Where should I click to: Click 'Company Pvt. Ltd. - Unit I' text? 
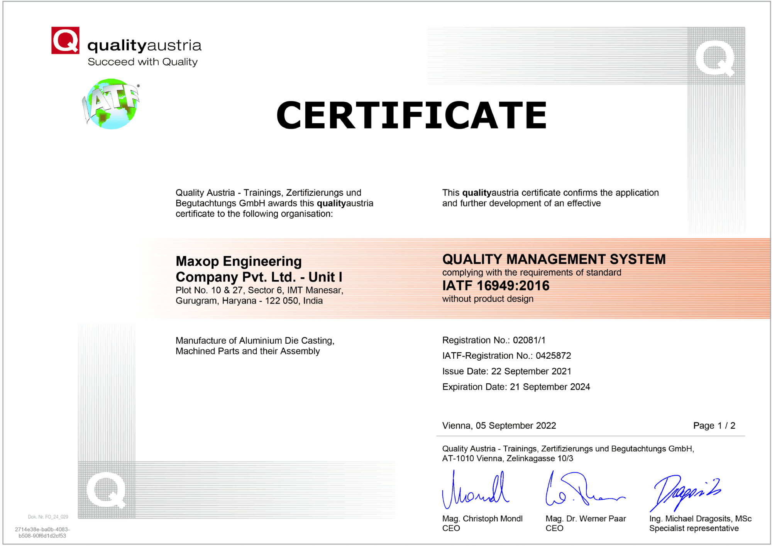(x=259, y=277)
